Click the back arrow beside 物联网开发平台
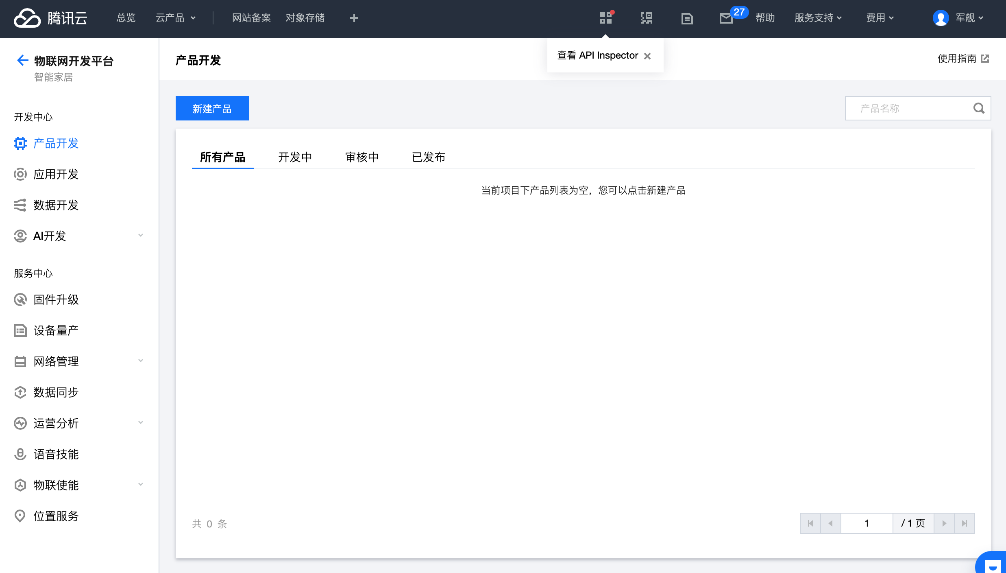 click(22, 61)
